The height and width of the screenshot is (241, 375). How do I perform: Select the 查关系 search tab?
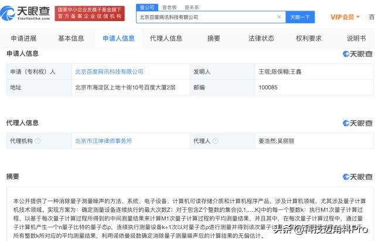pos(192,8)
